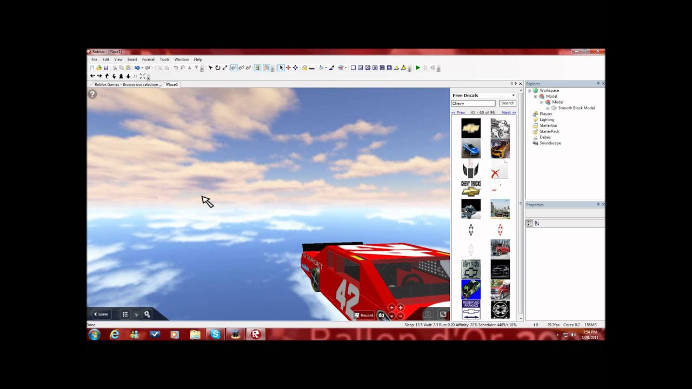This screenshot has height=389, width=692.
Task: Expand the nested Model node
Action: pos(542,102)
